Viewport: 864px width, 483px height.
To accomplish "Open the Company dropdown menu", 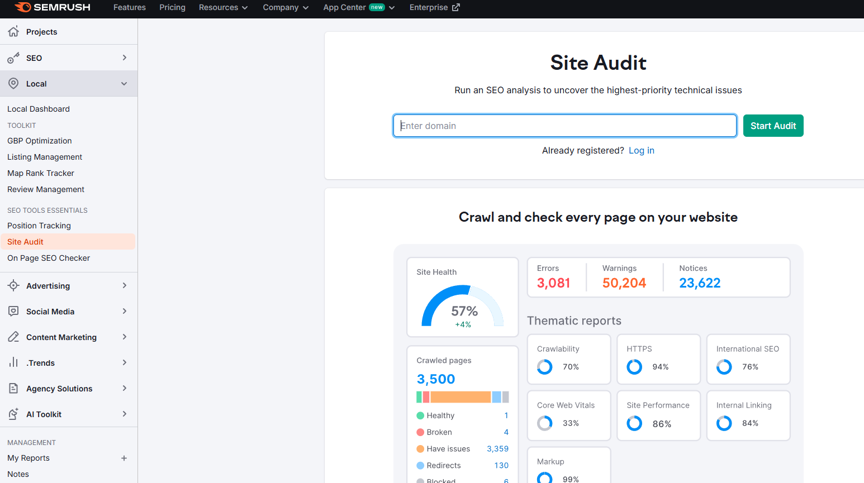I will 286,7.
